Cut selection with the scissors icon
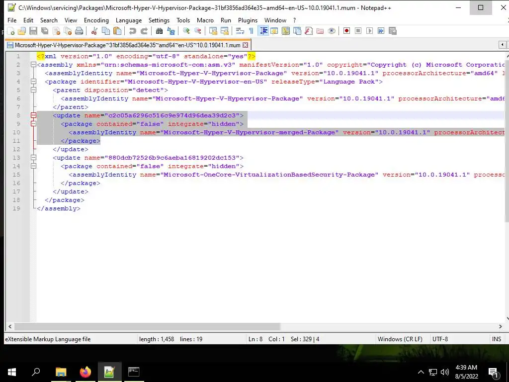Viewport: 509px width, 382px height. pyautogui.click(x=94, y=31)
